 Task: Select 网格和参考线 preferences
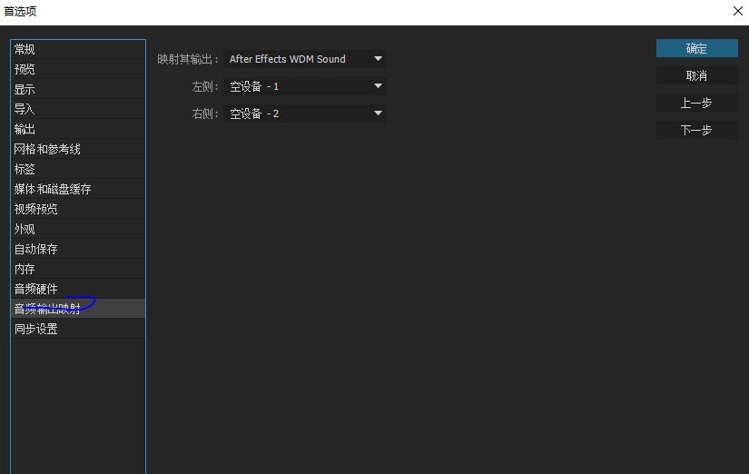pos(78,149)
